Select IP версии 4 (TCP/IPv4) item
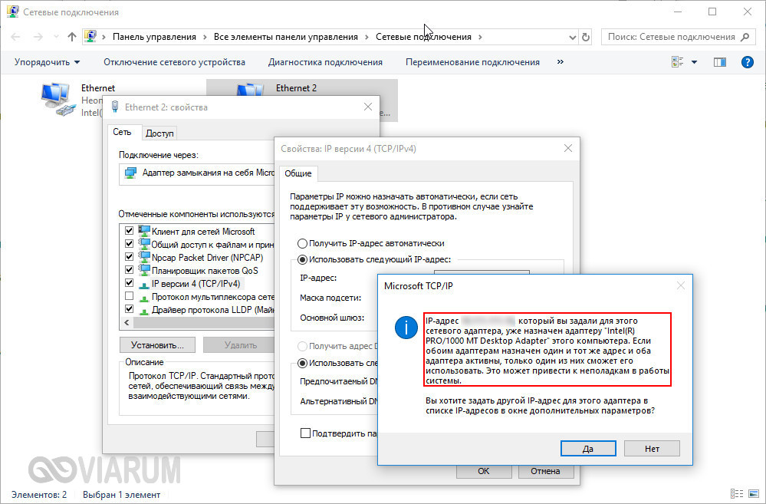 click(196, 284)
